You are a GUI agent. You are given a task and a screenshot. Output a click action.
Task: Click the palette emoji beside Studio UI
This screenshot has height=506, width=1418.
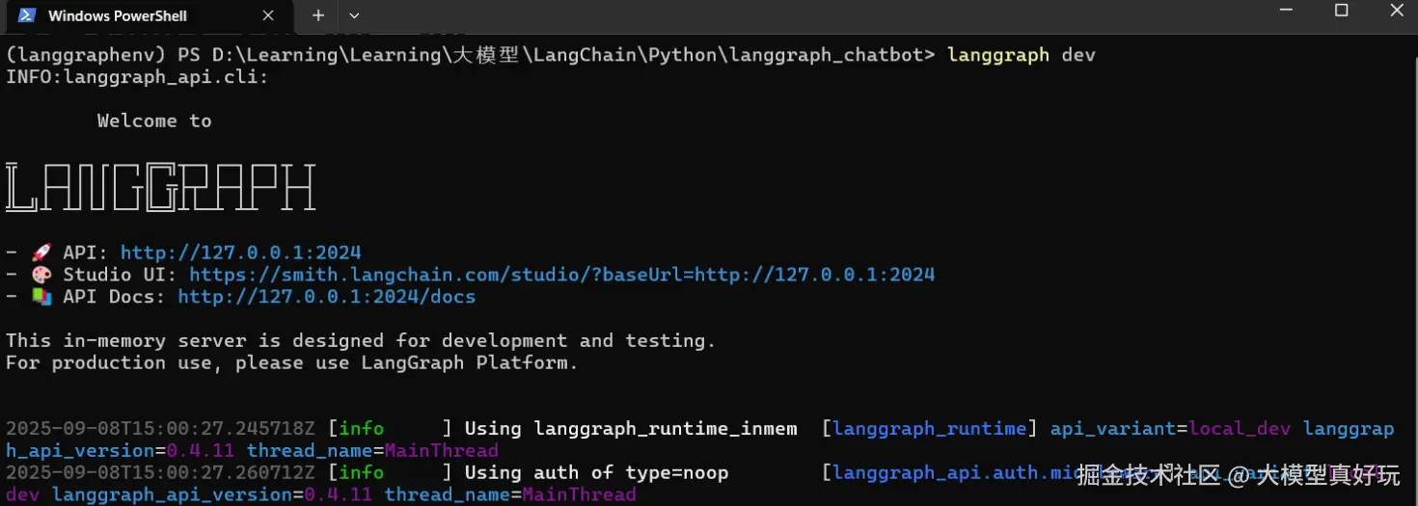(41, 275)
